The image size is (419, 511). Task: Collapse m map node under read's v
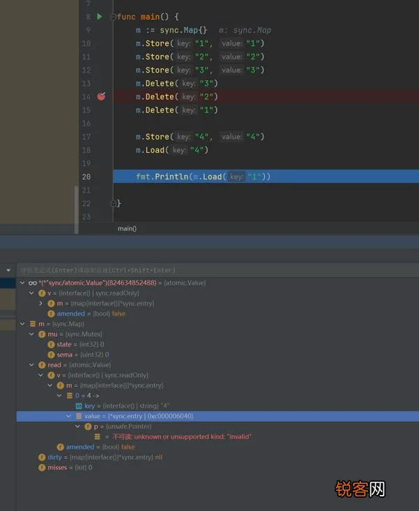[x=49, y=385]
